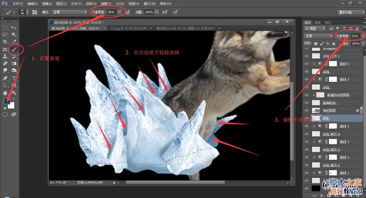Open layer filter type dropdown

315,28
